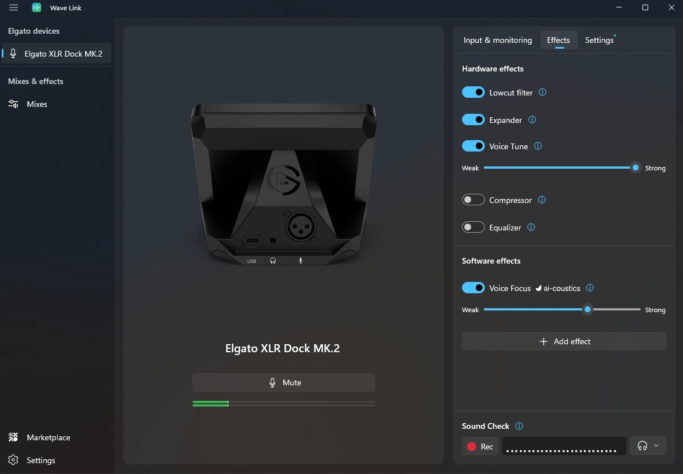Click the Sound Check info icon
Viewport: 683px width, 474px height.
pyautogui.click(x=519, y=426)
